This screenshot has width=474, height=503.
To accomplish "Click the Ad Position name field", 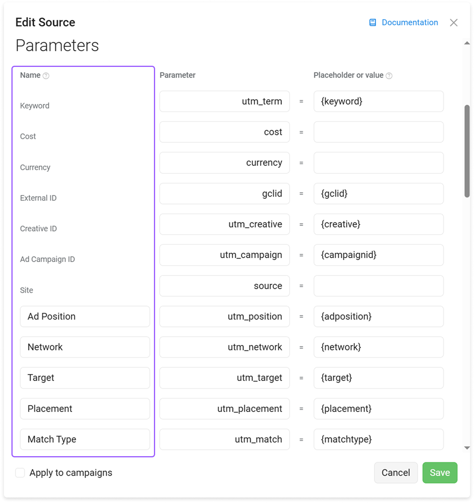I will click(85, 316).
